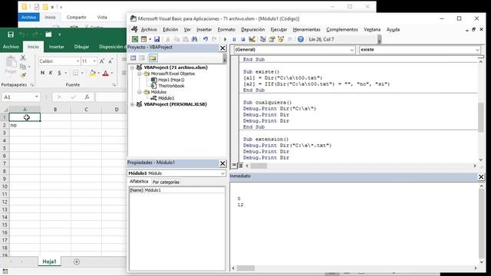Open the 'existe' procedure dropdown
The image size is (491, 276).
(x=477, y=50)
